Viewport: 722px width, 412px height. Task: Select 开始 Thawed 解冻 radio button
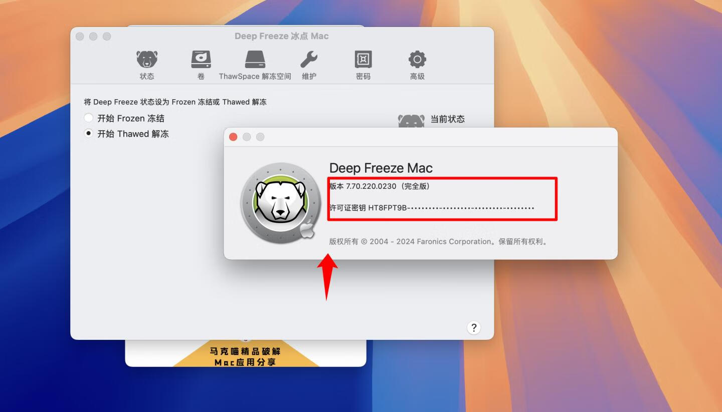[89, 134]
